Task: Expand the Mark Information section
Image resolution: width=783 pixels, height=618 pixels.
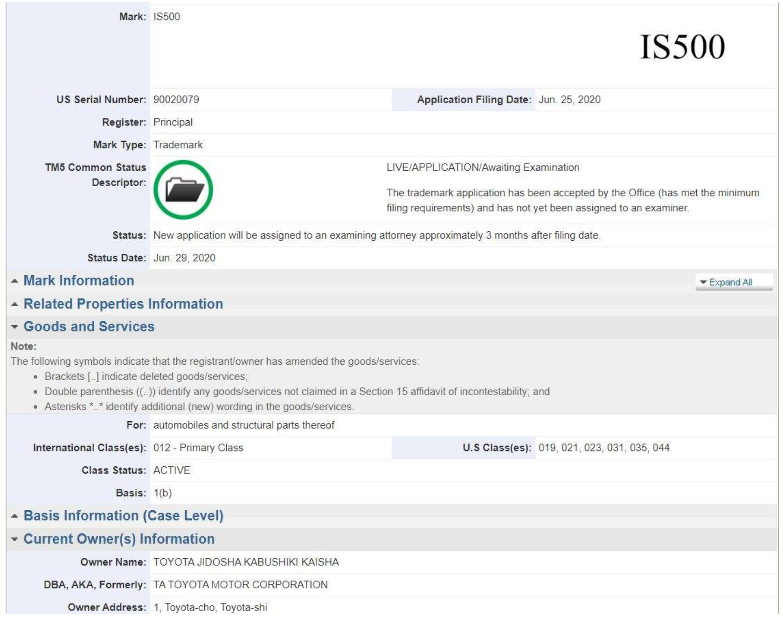Action: 79,281
